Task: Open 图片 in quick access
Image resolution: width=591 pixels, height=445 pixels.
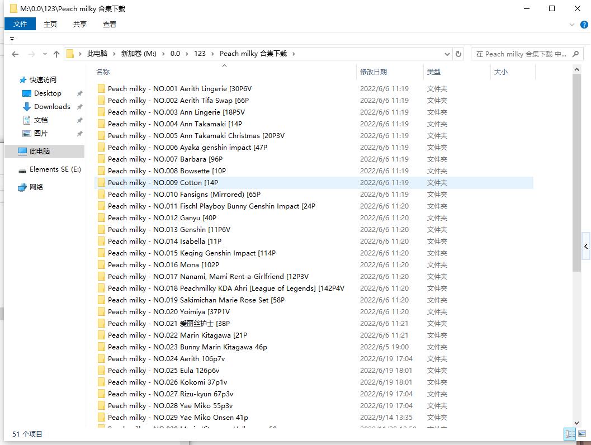Action: coord(41,134)
